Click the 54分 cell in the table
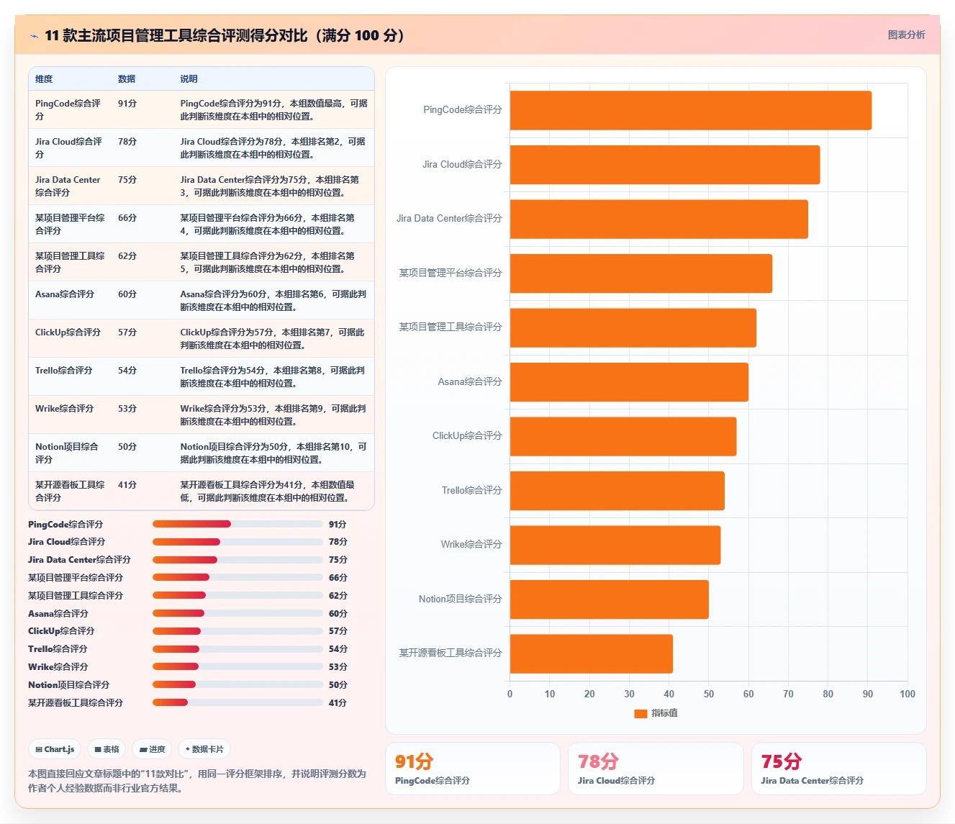 click(x=127, y=371)
